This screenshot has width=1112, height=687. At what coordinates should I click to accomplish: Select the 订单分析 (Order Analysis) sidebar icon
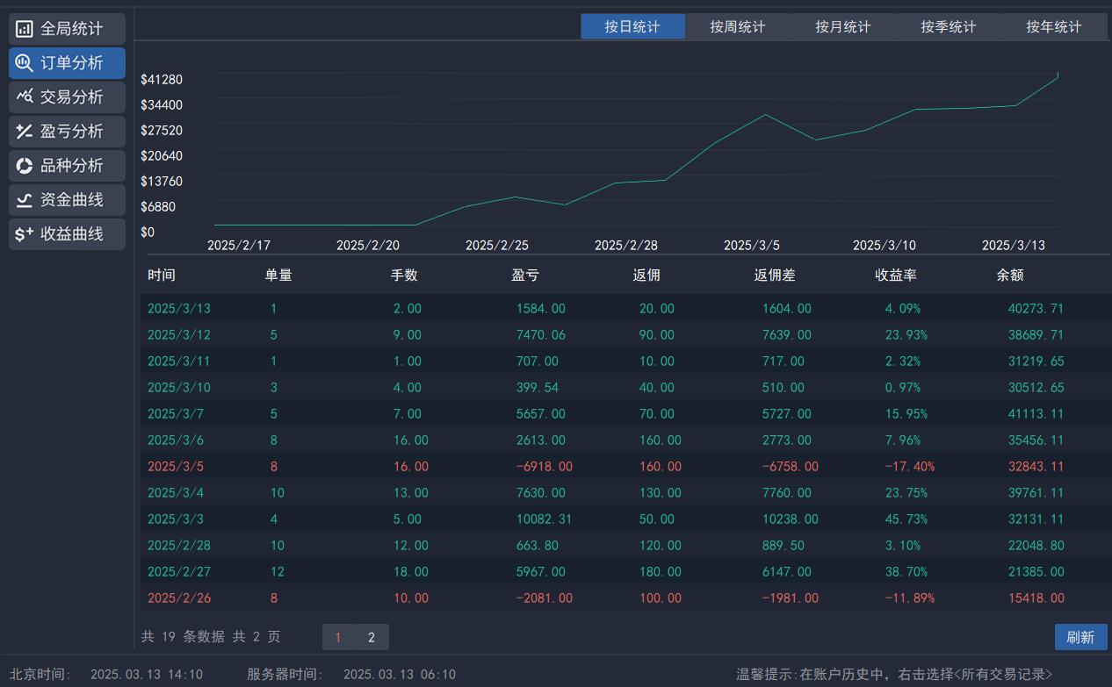coord(67,62)
